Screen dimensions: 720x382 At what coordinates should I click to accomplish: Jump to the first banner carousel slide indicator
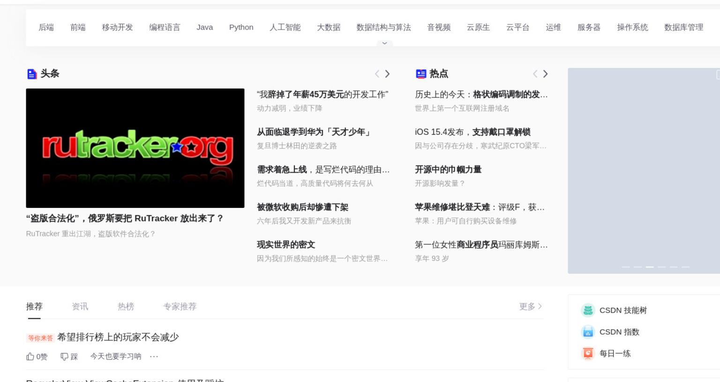[625, 267]
